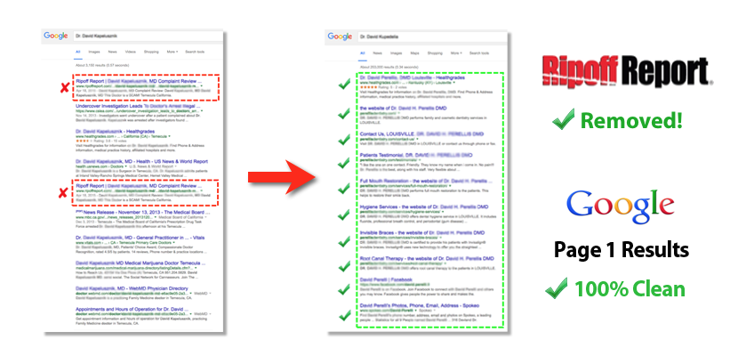Open the David Perelli | Facebook result
The height and width of the screenshot is (356, 738).
point(386,279)
